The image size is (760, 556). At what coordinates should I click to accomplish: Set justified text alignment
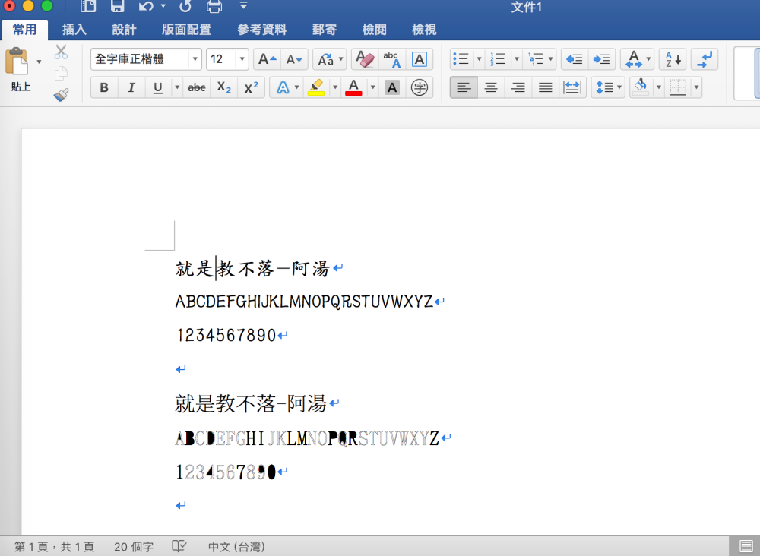tap(545, 87)
